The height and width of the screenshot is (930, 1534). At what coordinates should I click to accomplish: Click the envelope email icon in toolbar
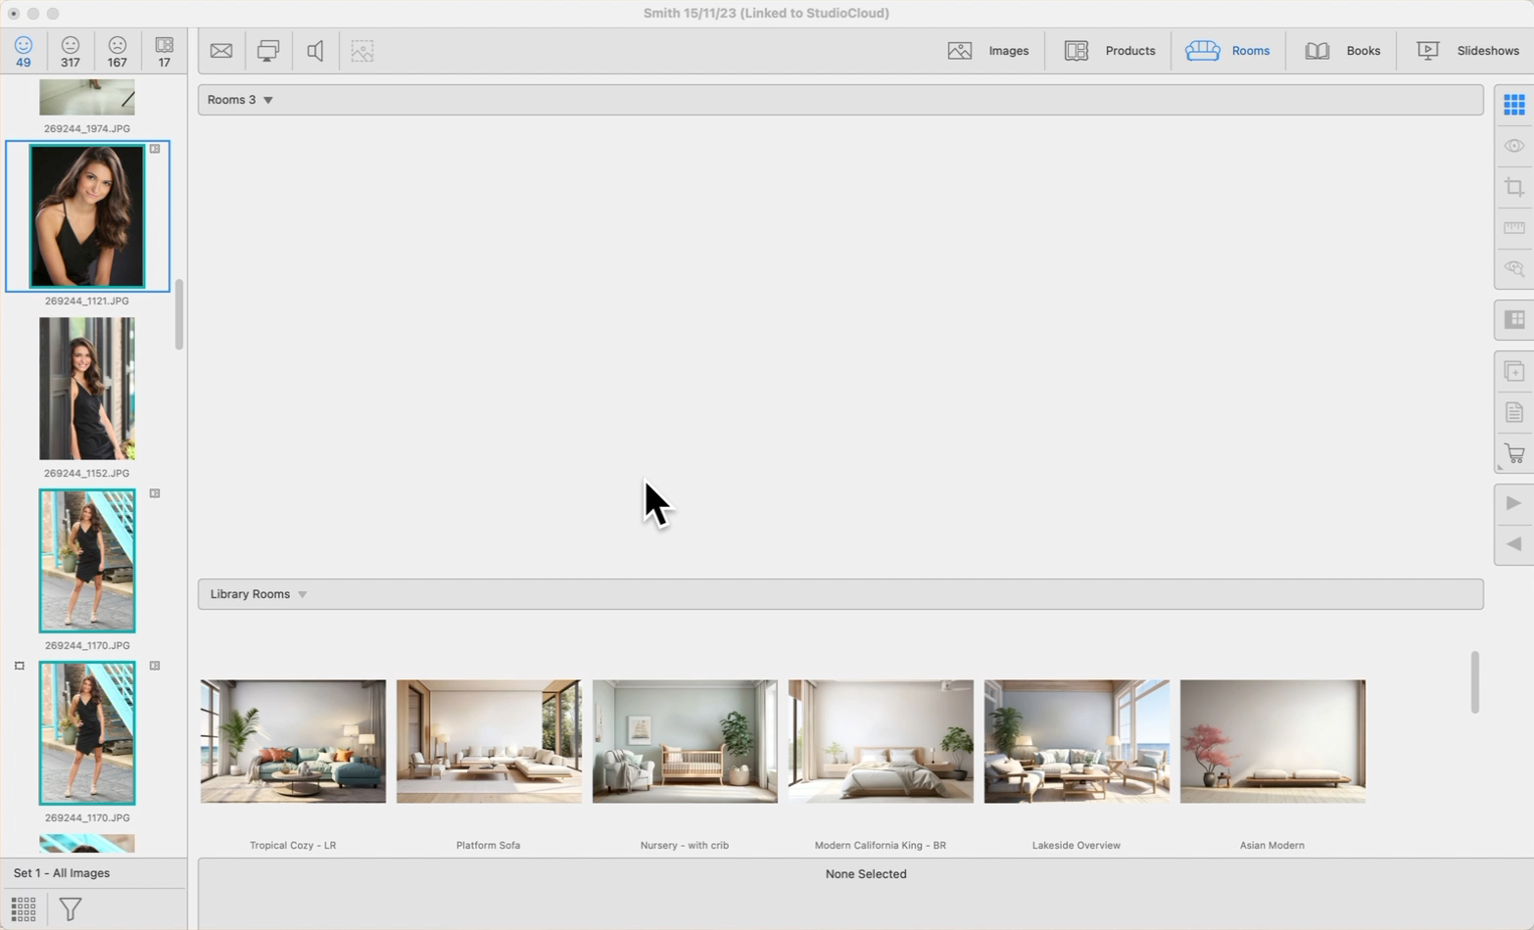pos(221,51)
